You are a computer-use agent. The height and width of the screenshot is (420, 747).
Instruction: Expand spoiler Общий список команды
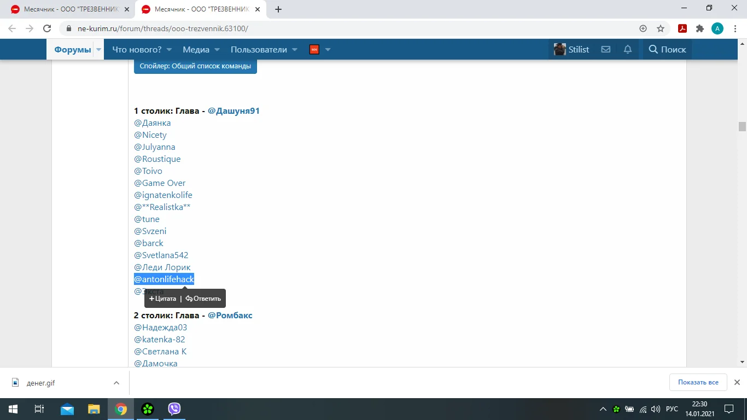point(195,66)
